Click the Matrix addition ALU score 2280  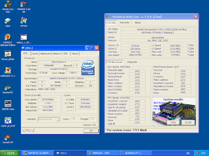click(x=137, y=83)
